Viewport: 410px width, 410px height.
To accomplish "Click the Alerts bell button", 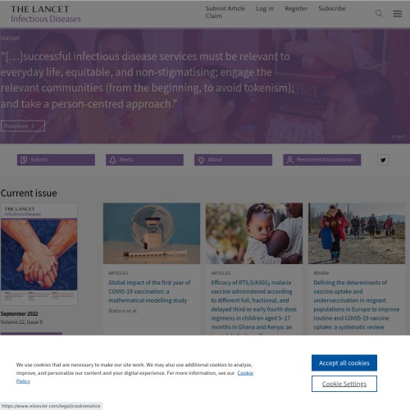I will click(x=144, y=160).
